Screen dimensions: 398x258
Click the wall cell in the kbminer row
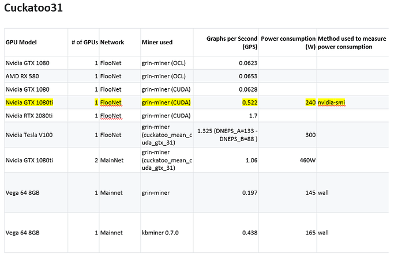(323, 233)
